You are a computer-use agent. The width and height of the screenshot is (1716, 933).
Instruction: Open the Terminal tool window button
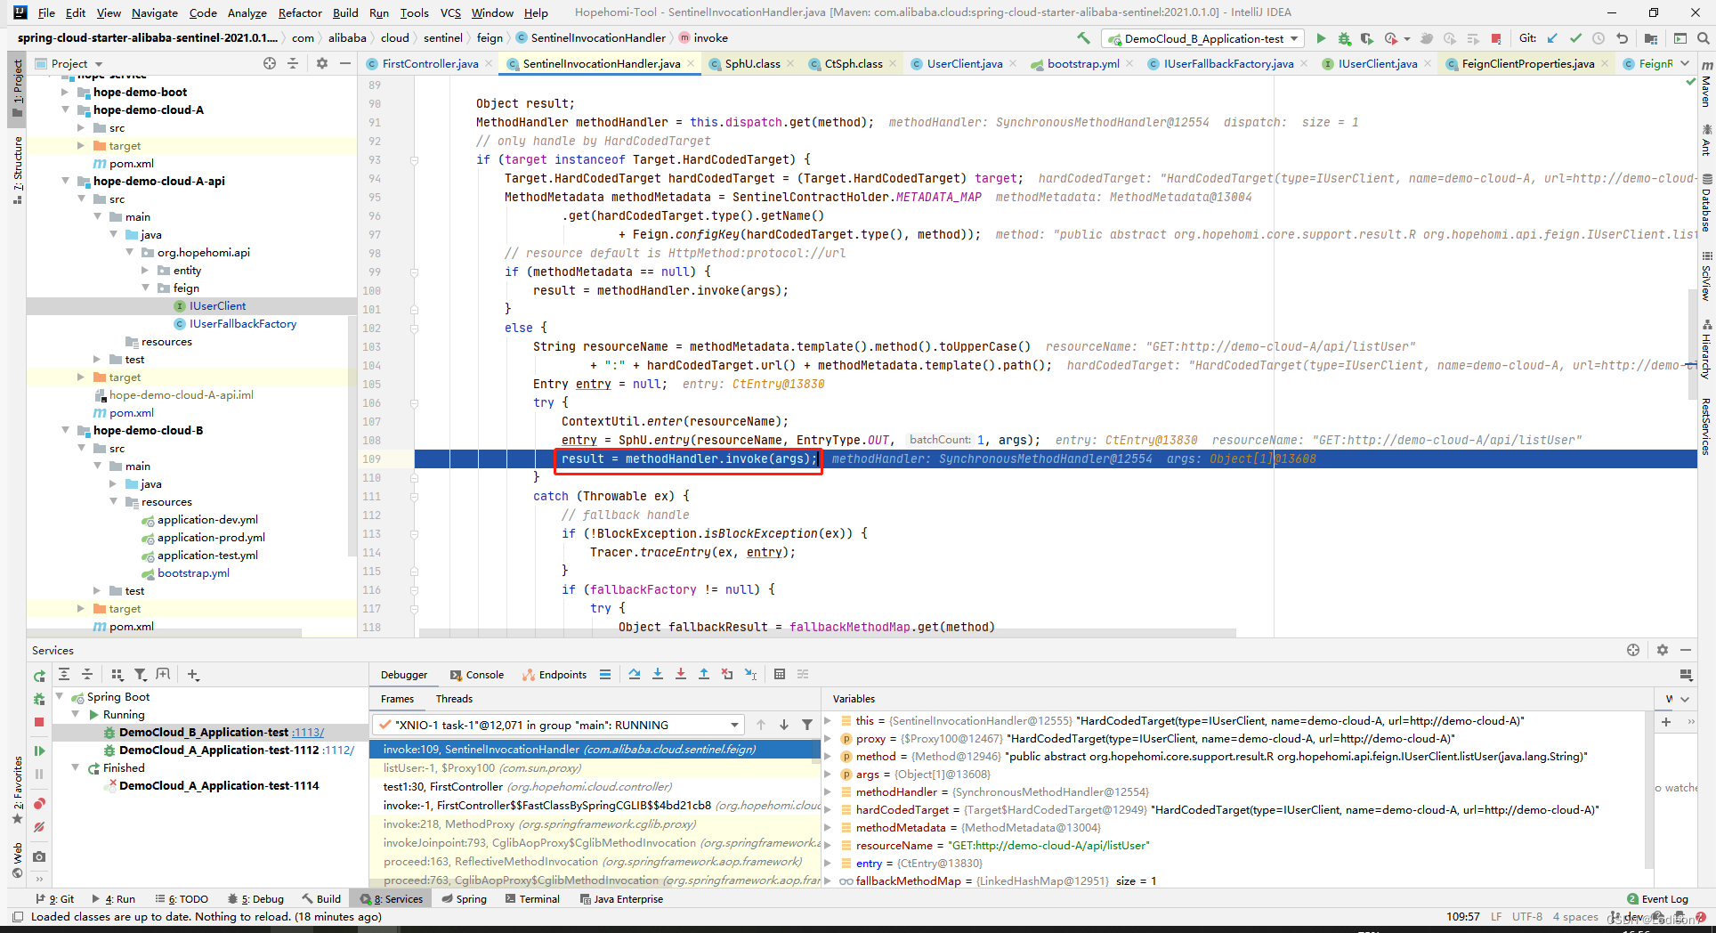point(532,899)
